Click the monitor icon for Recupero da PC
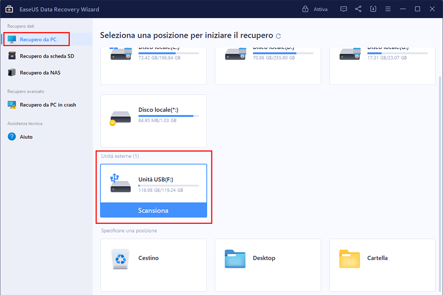Viewport: 443px width, 295px height. tap(12, 39)
